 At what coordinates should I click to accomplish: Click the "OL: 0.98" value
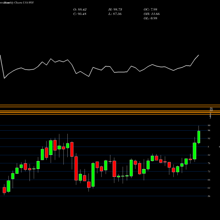pyautogui.click(x=150, y=18)
